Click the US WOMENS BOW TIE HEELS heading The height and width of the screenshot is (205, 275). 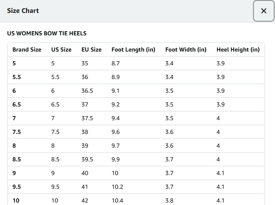click(47, 33)
